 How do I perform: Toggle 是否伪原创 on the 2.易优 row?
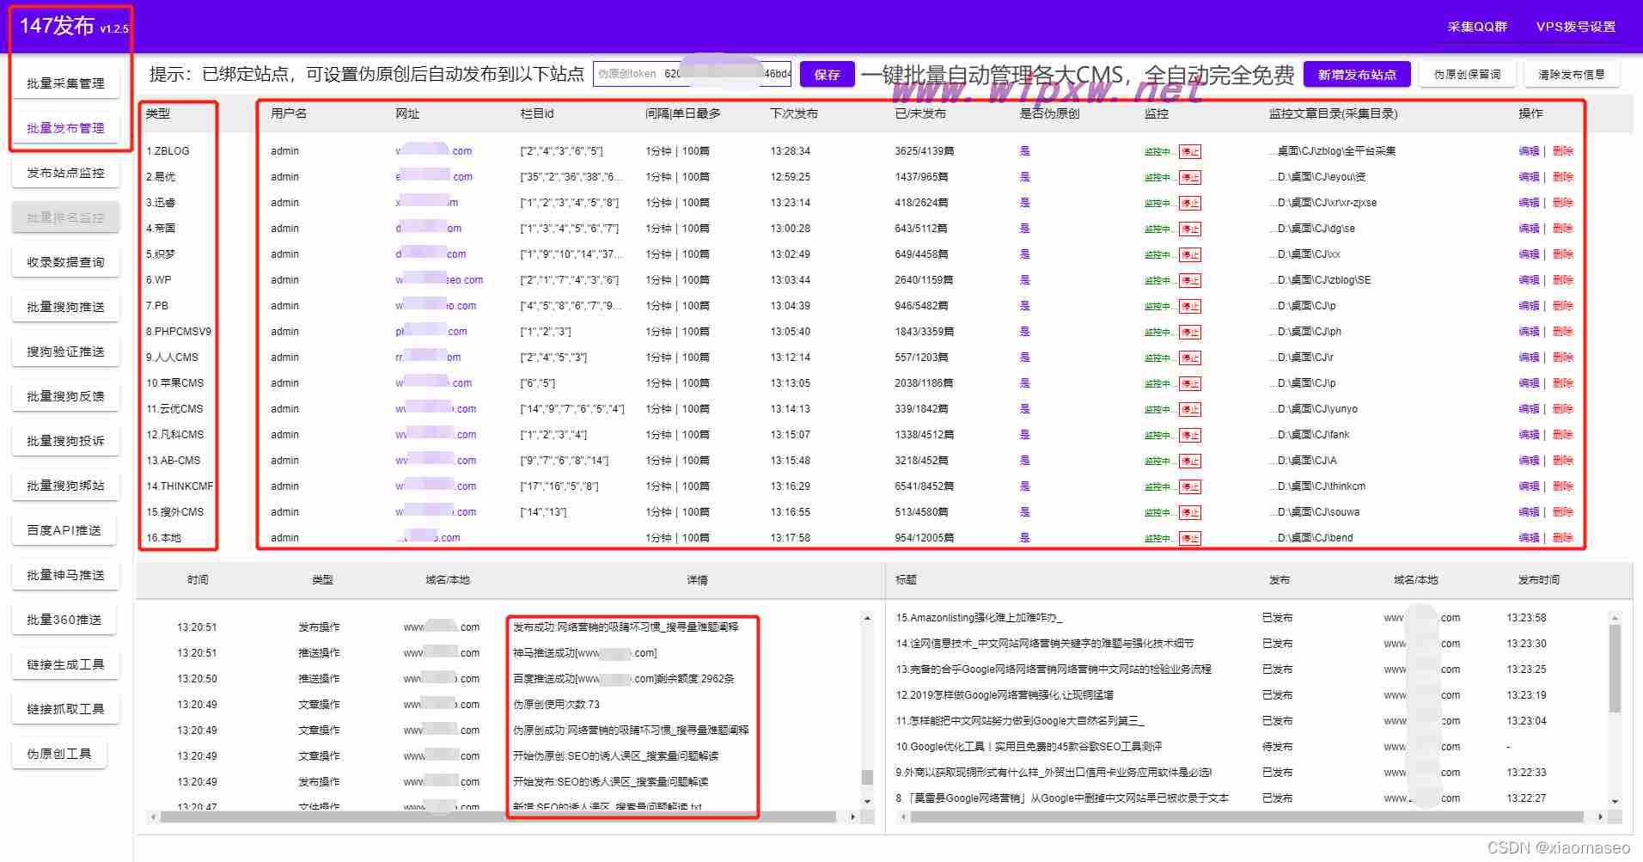tap(1024, 177)
